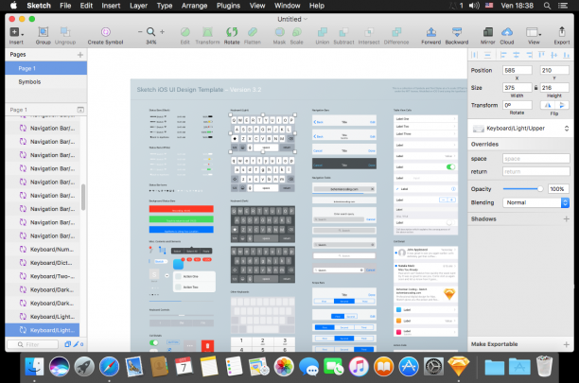Click the Export toolbar icon
The height and width of the screenshot is (383, 579).
point(562,32)
